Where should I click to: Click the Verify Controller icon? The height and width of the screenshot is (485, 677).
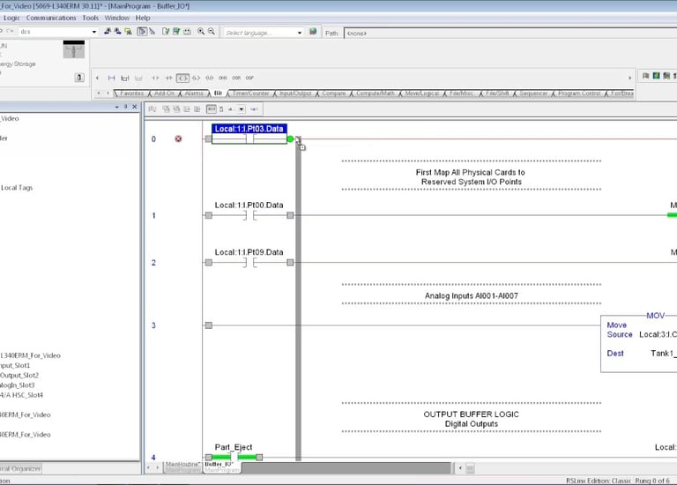pos(176,32)
